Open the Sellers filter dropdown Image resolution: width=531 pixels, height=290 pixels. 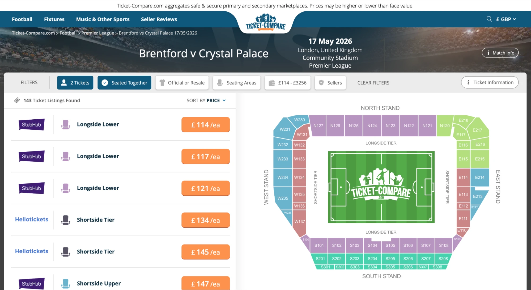330,82
